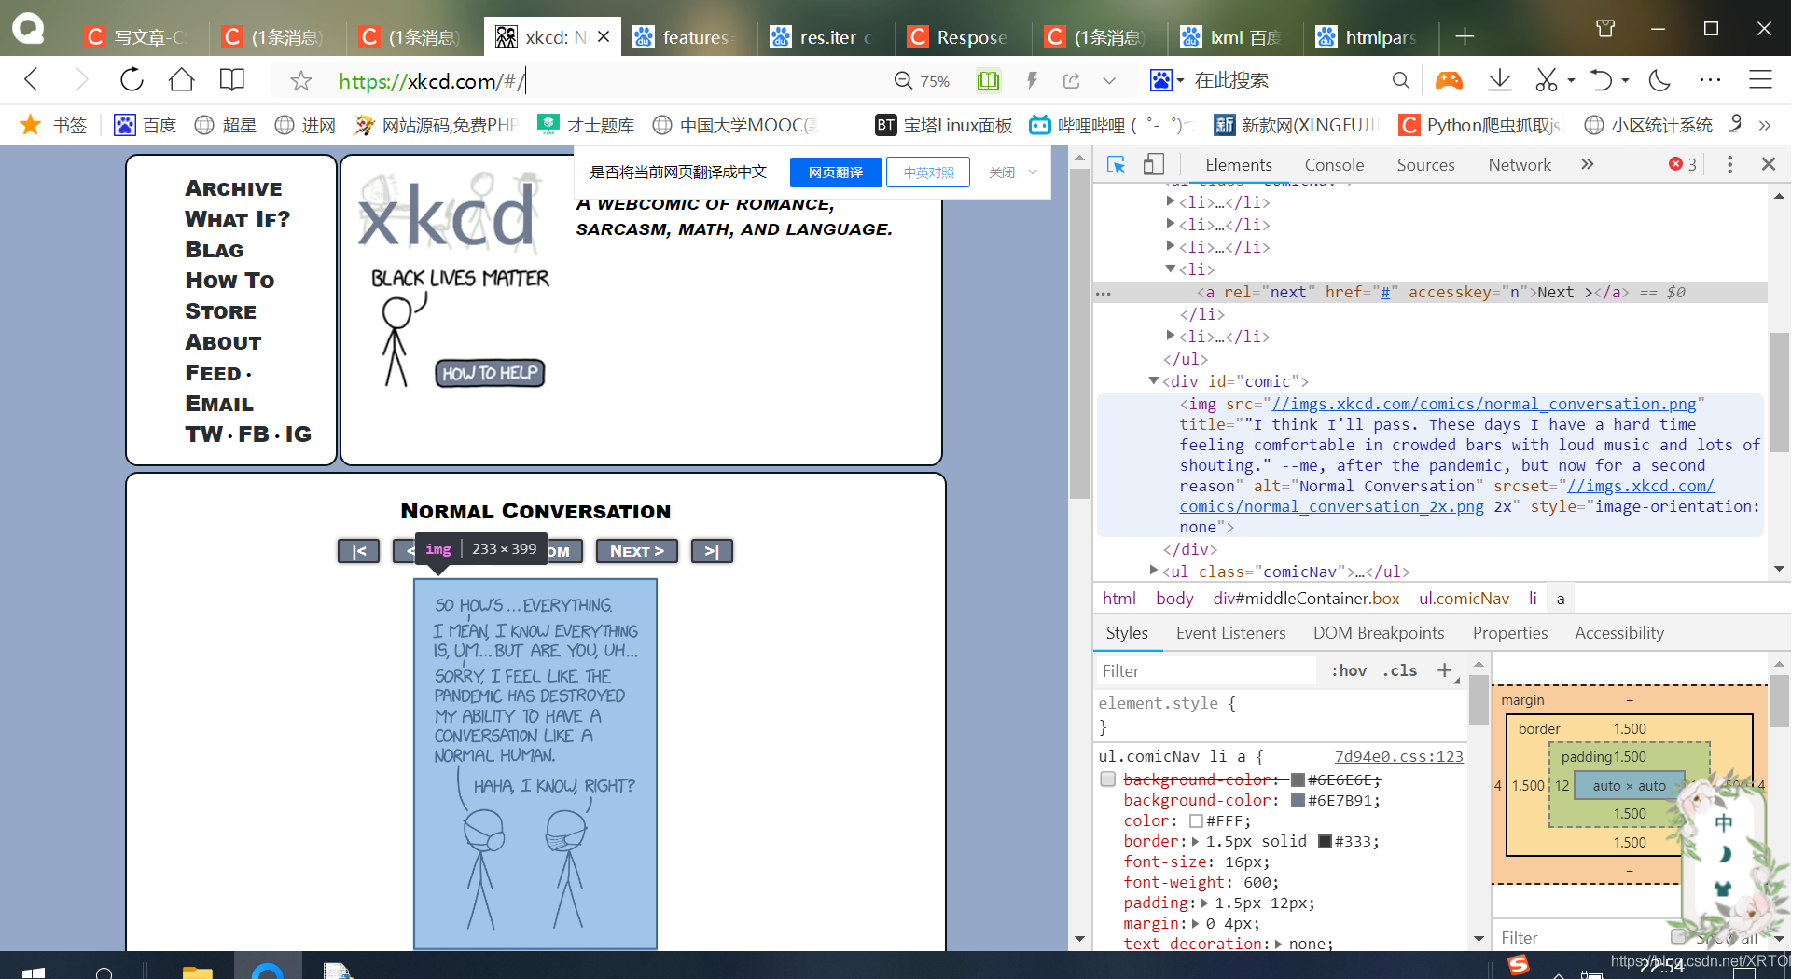1819x979 pixels.
Task: Activate DevTools inspect element picker
Action: click(x=1116, y=164)
